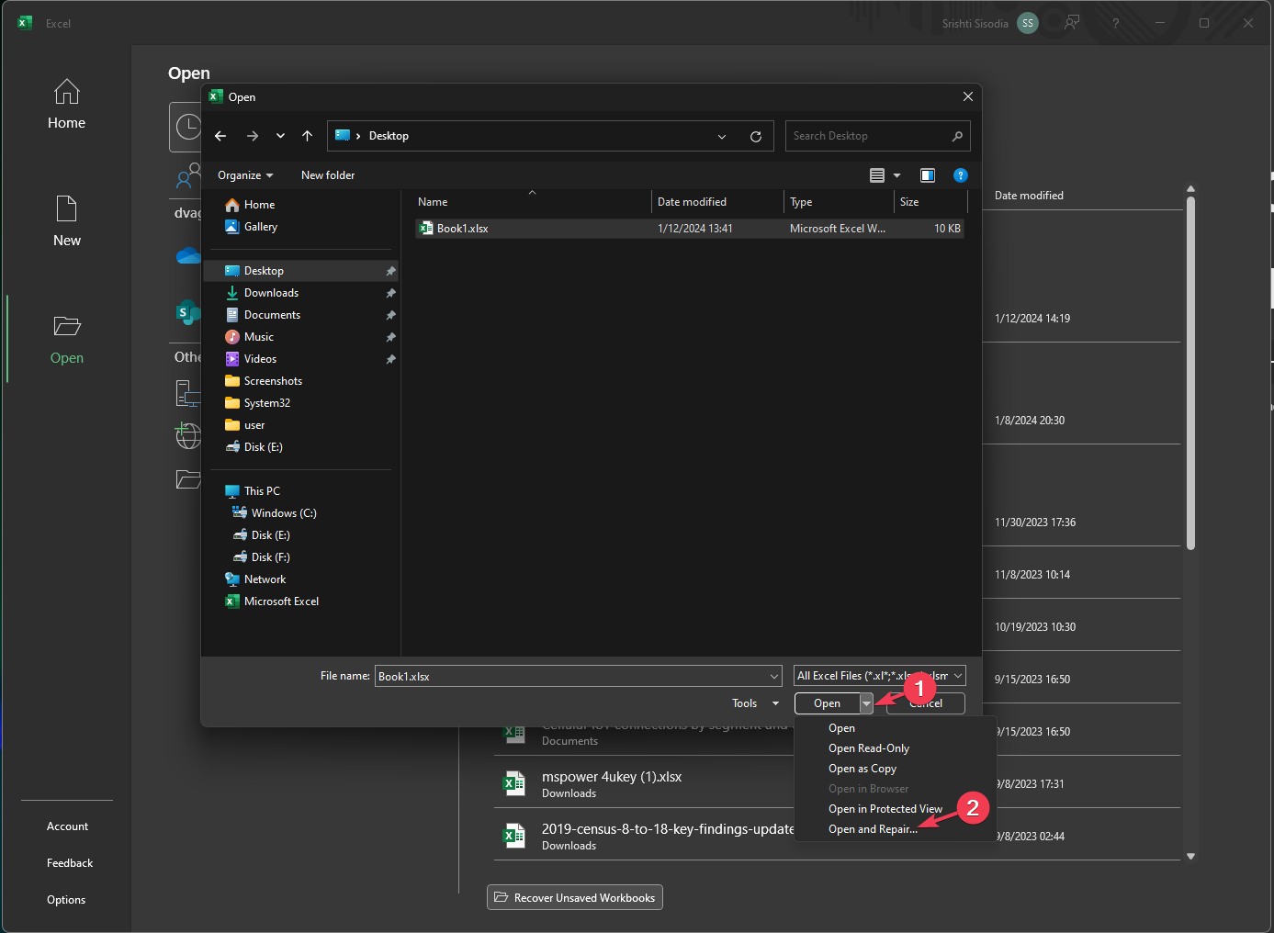Select Open and Repair option
Image resolution: width=1274 pixels, height=933 pixels.
(873, 828)
